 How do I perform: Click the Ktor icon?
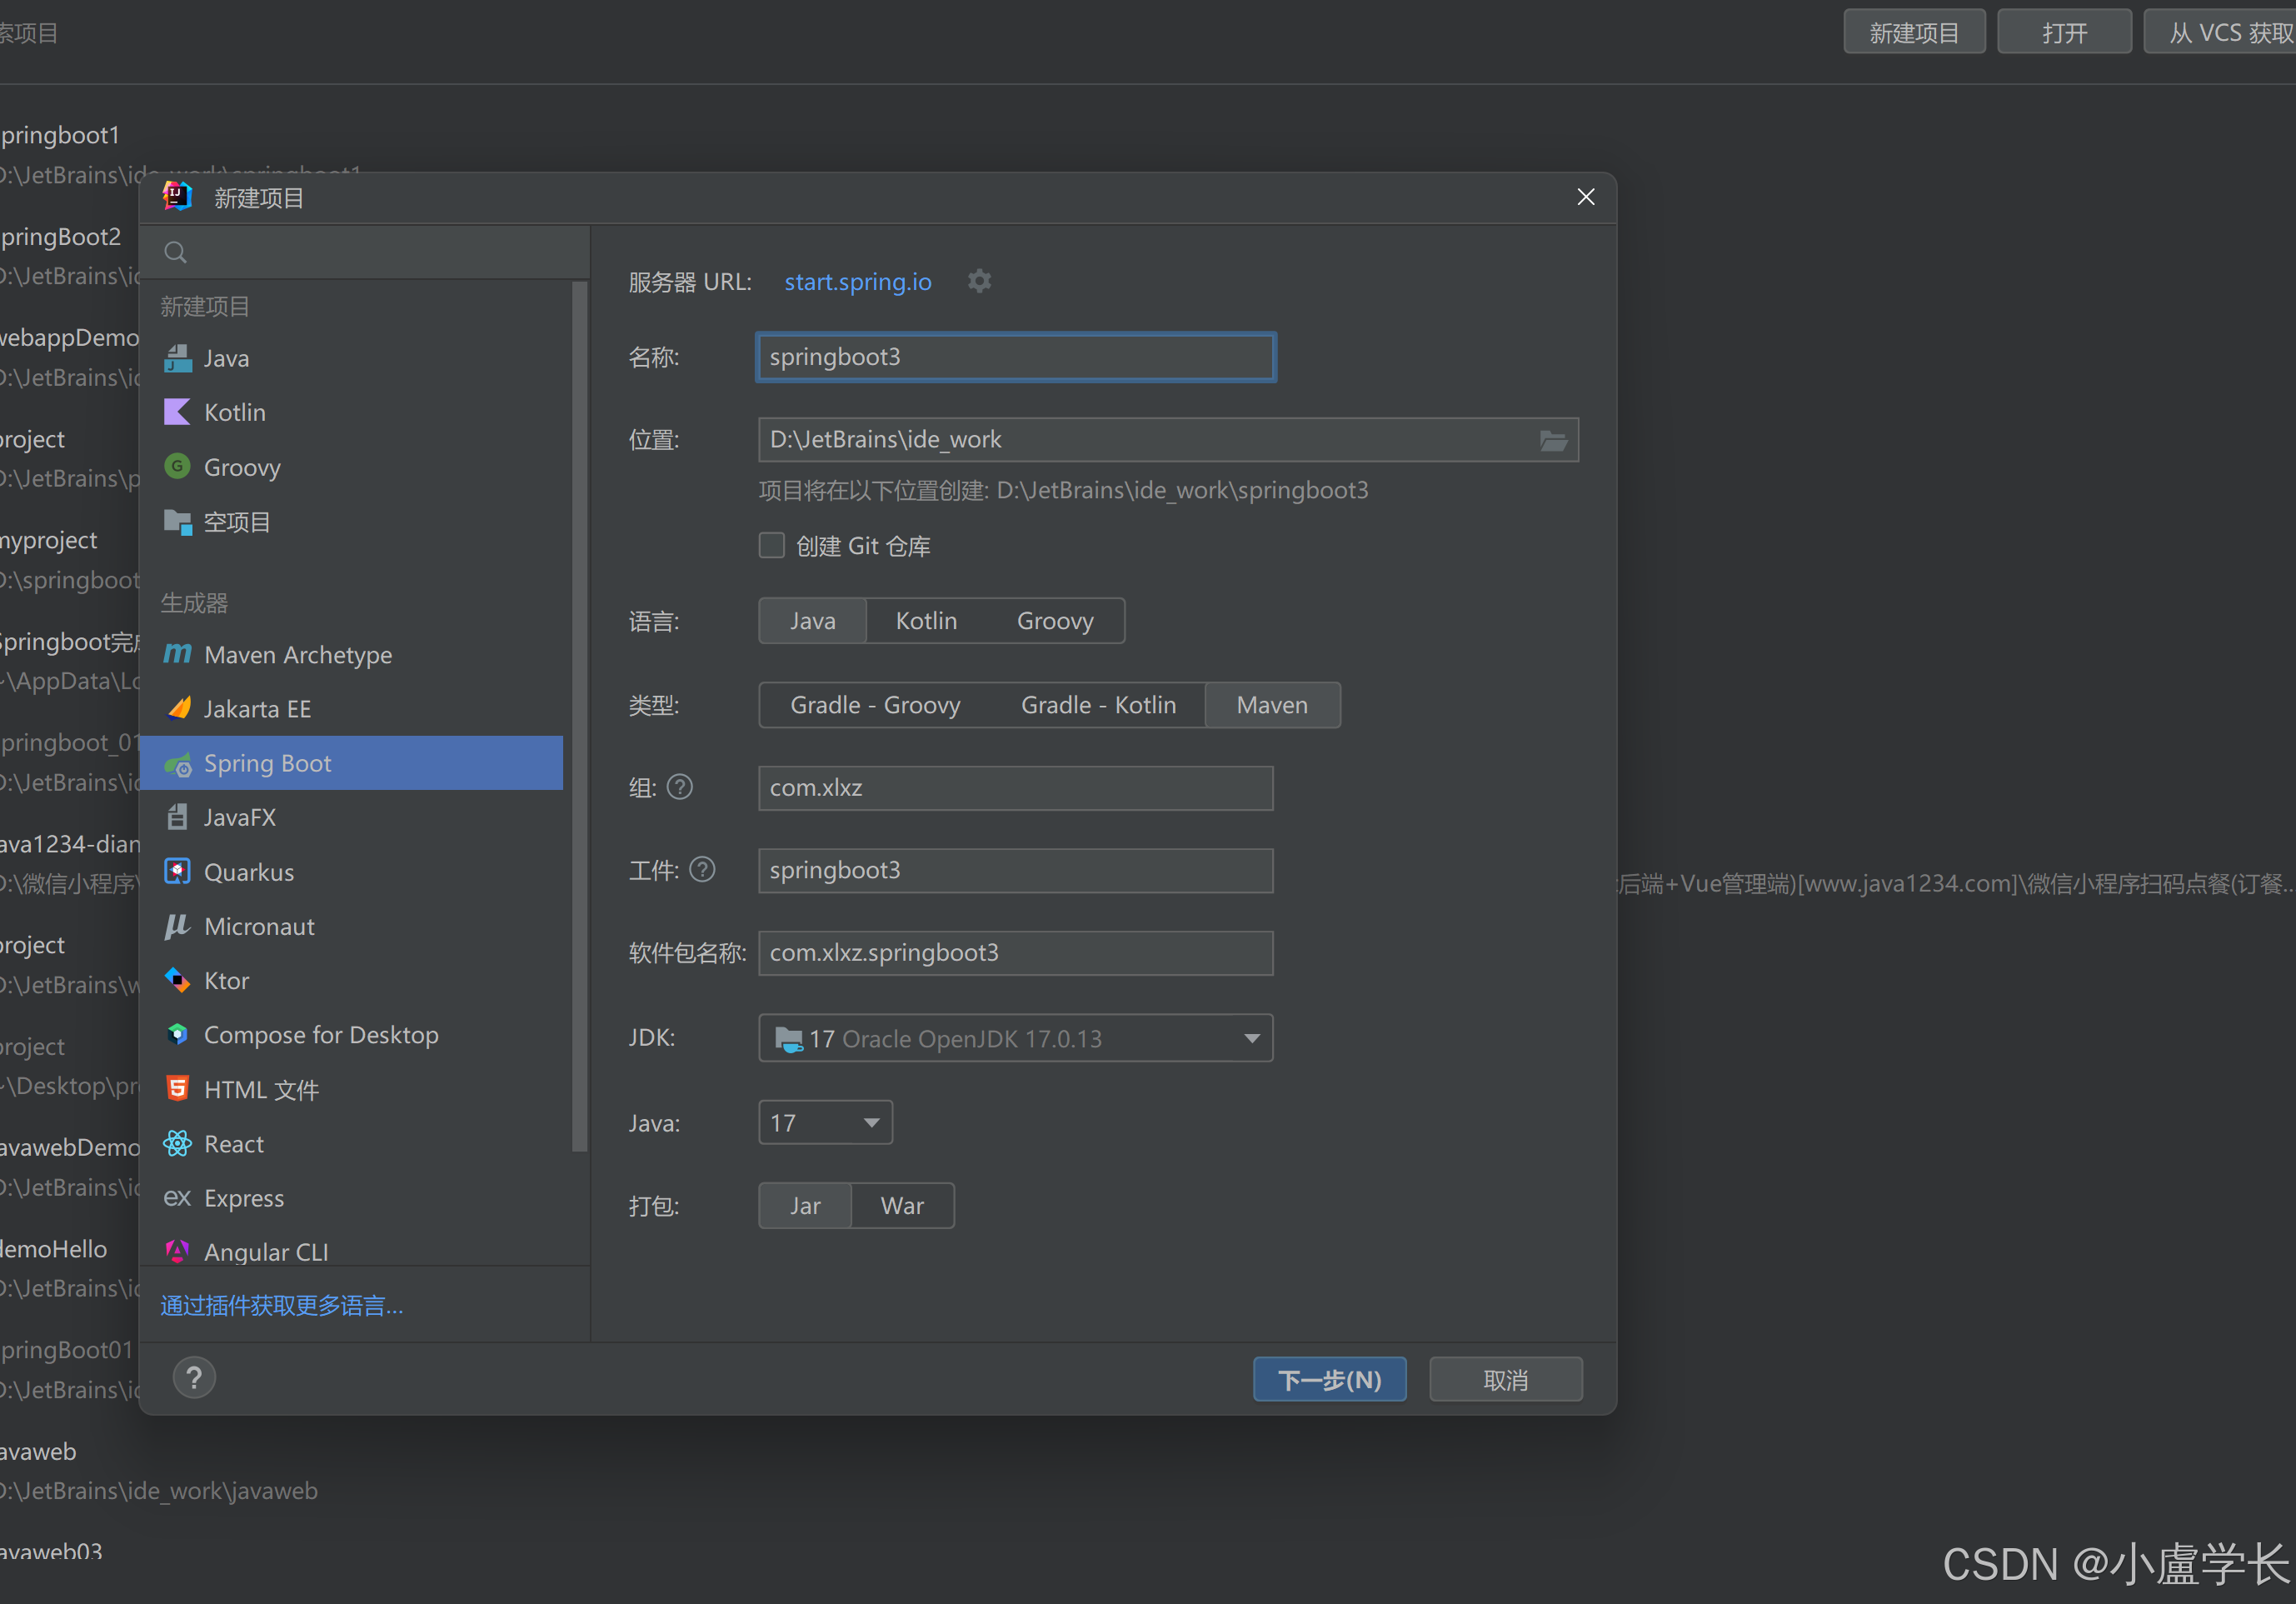pyautogui.click(x=177, y=980)
